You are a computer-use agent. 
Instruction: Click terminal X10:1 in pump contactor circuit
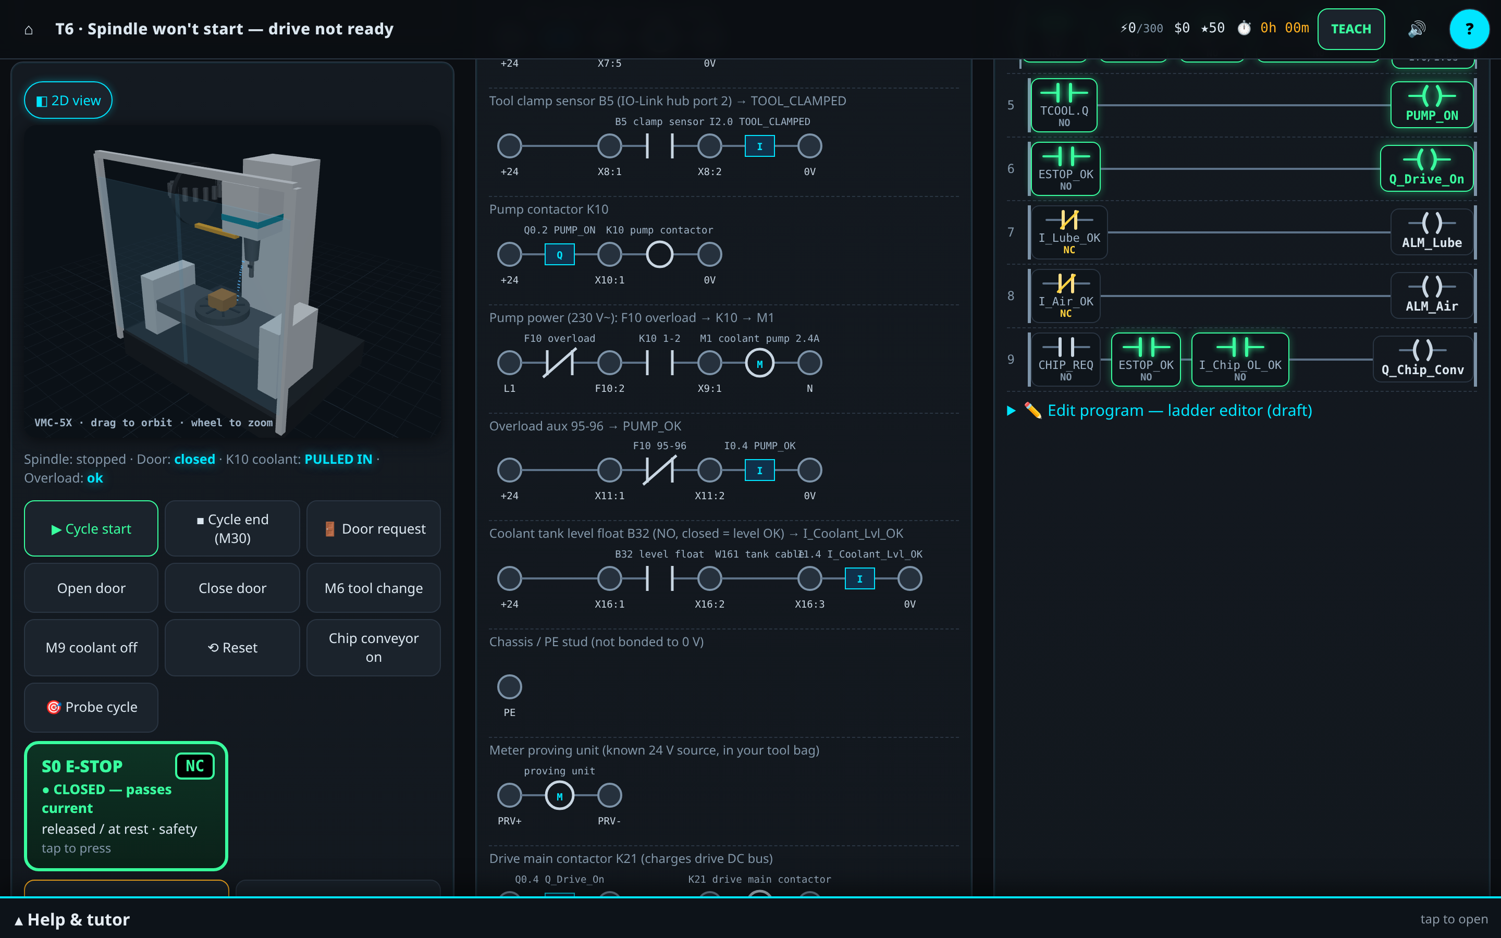coord(610,254)
